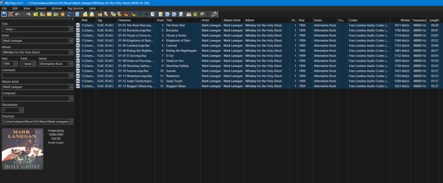Expand the Track dropdown
Image resolution: width=443 pixels, height=183 pixels.
(34, 64)
